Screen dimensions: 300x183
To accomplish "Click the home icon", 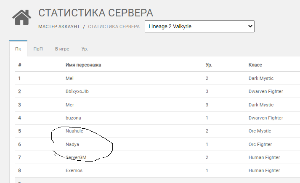I will point(21,17).
